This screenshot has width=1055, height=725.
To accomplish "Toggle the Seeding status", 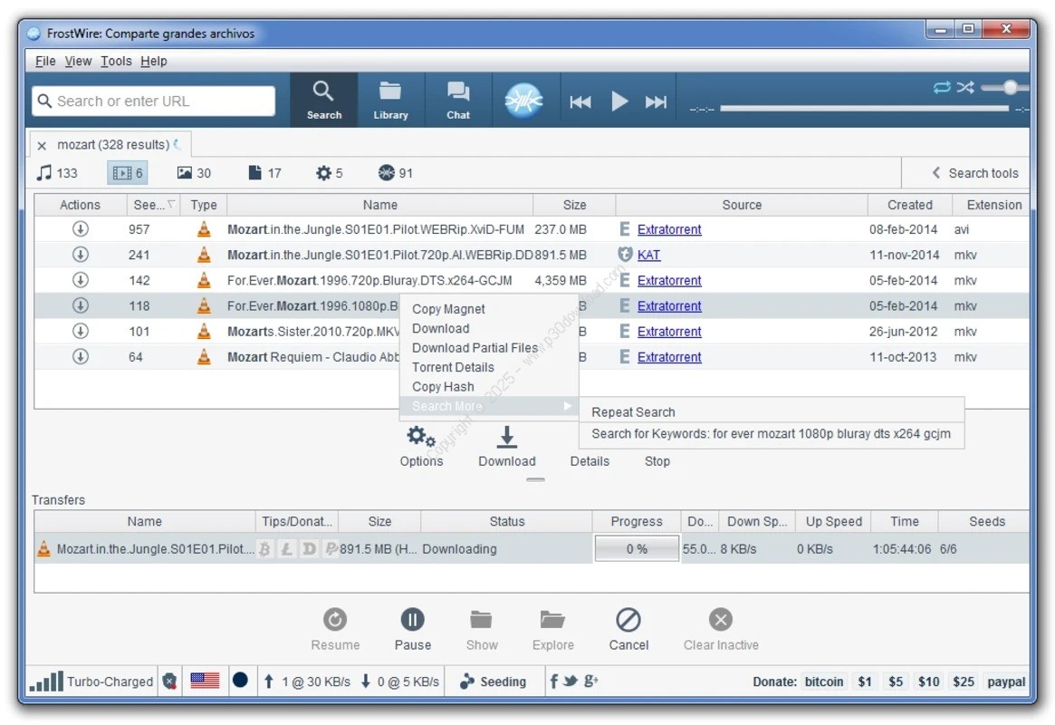I will click(494, 681).
